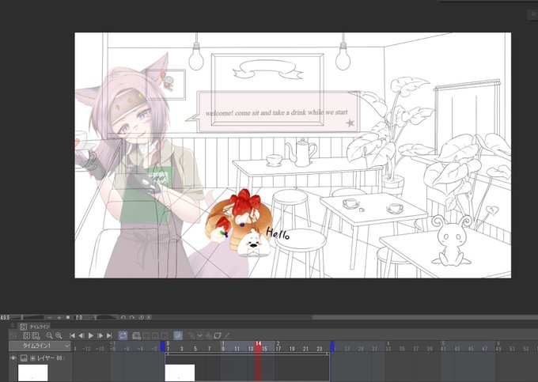
Task: Reset canvas rotation icon
Action: click(x=142, y=317)
